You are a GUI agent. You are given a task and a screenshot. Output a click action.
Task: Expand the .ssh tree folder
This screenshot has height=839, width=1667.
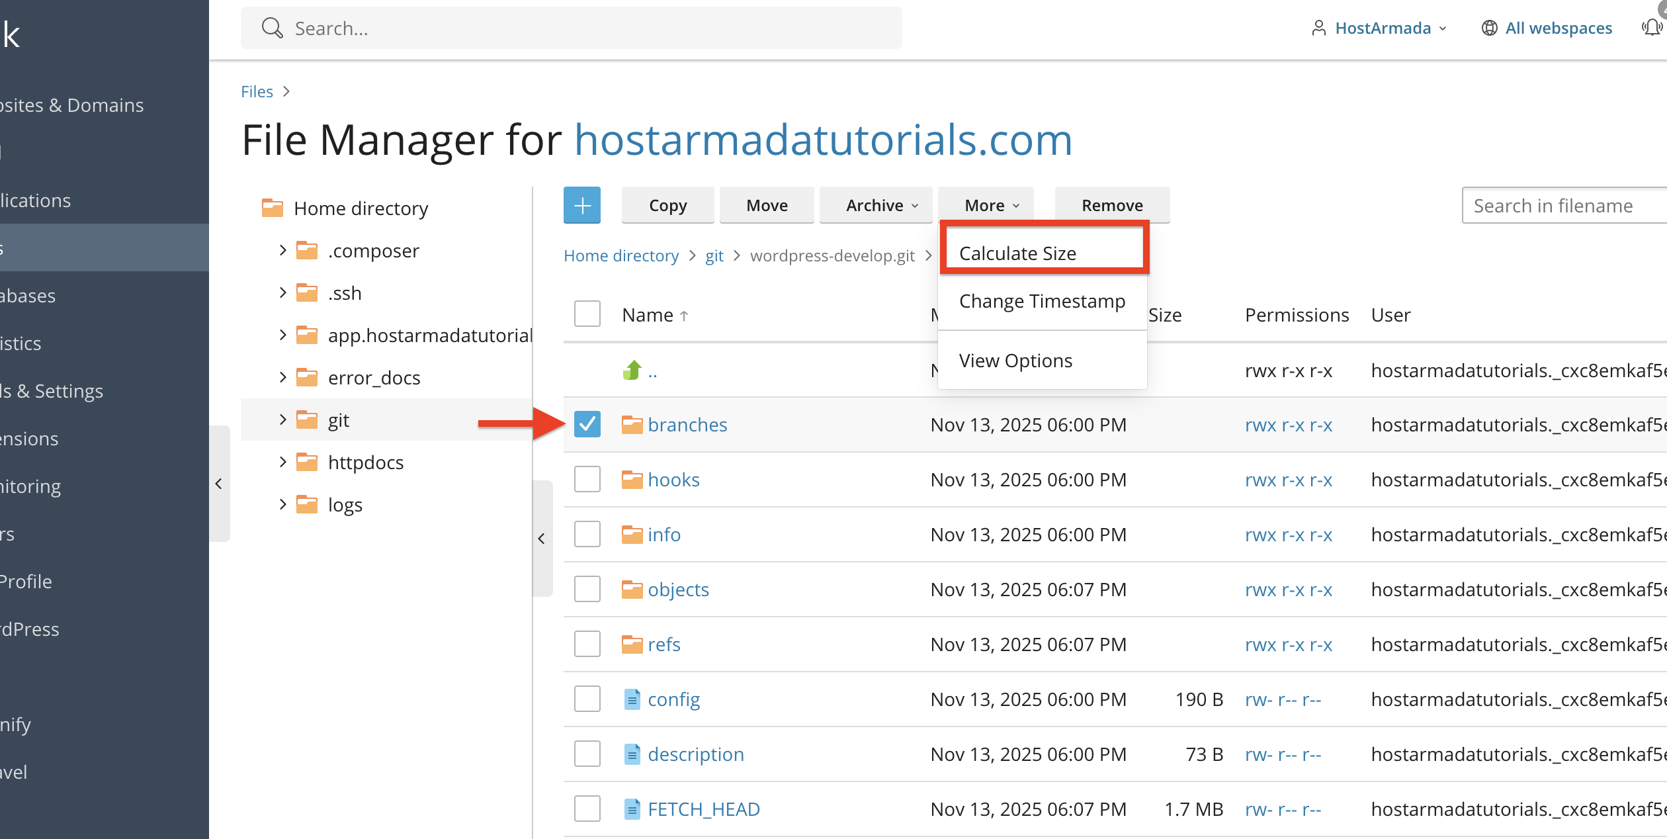[283, 293]
